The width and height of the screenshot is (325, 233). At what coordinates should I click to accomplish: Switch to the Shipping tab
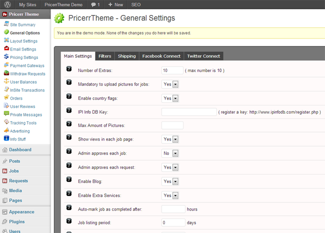click(127, 56)
